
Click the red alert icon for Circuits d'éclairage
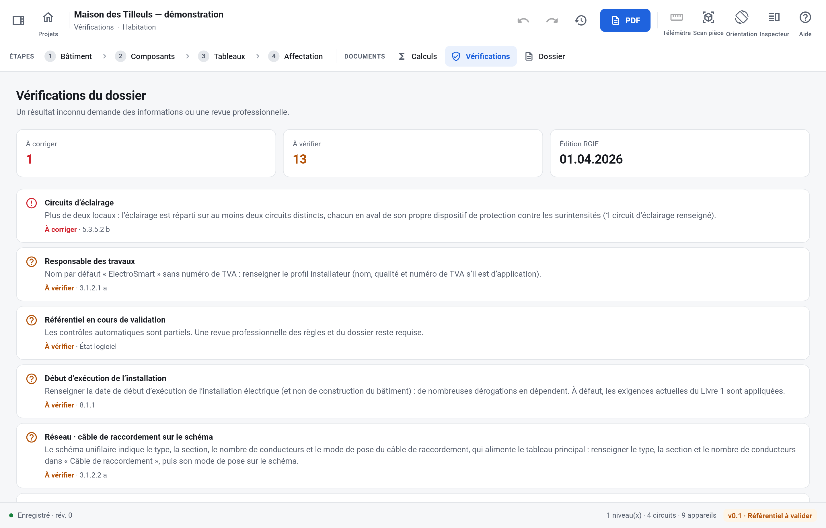(x=32, y=203)
